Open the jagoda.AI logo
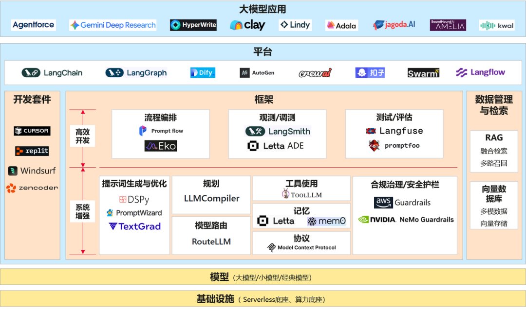Image resolution: width=526 pixels, height=310 pixels. click(394, 25)
